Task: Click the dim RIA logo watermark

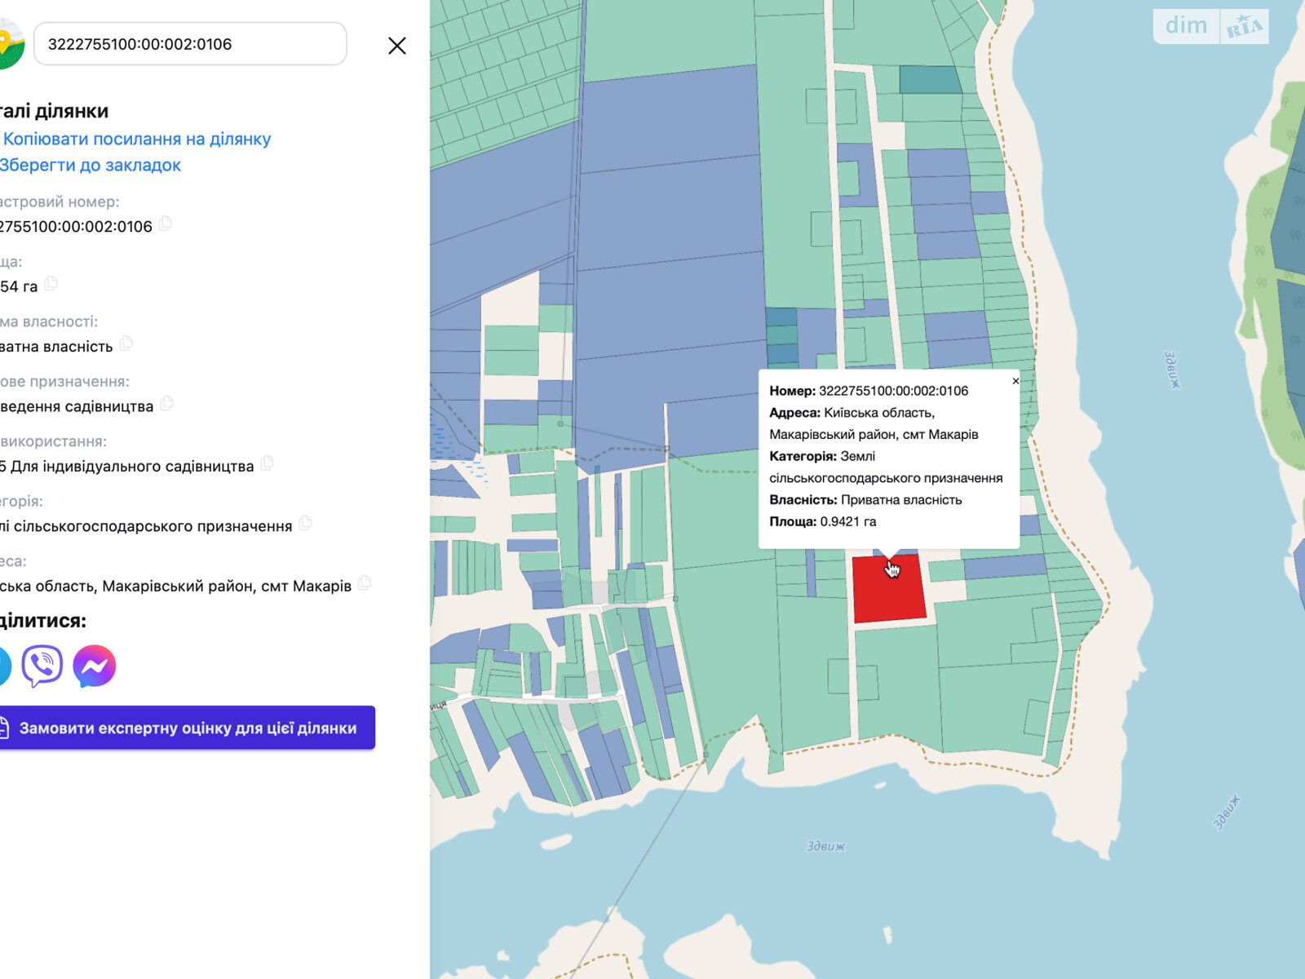Action: [x=1210, y=27]
